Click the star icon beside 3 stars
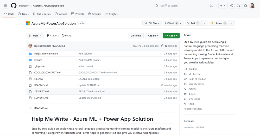This screenshot has width=260, height=135. (x=185, y=94)
